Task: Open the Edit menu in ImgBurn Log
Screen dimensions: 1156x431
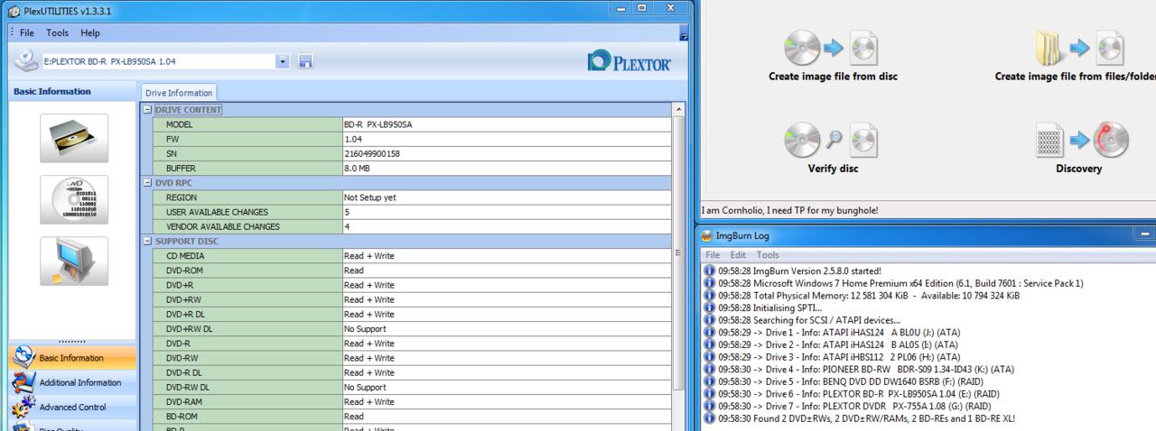Action: (738, 255)
